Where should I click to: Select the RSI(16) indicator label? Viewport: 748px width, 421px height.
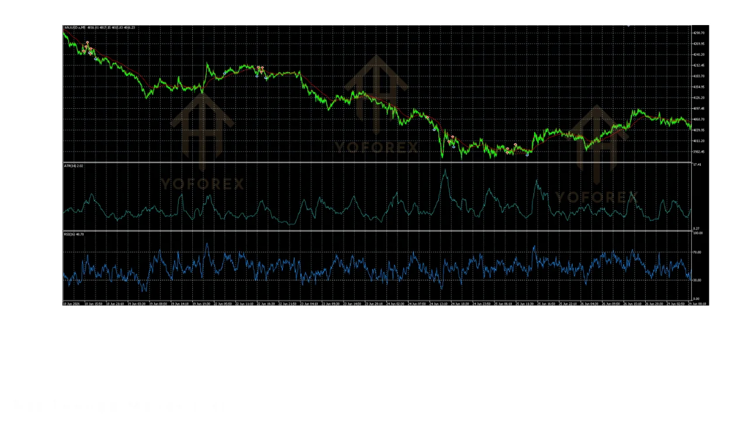(74, 234)
